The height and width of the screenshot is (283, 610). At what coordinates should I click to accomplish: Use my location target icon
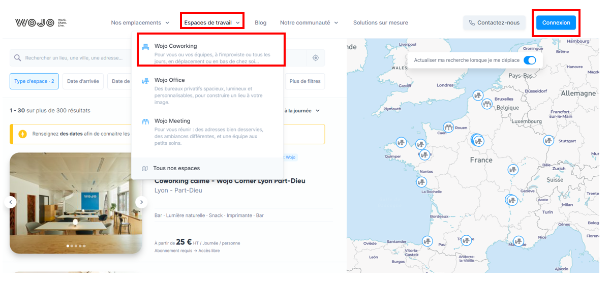[316, 58]
